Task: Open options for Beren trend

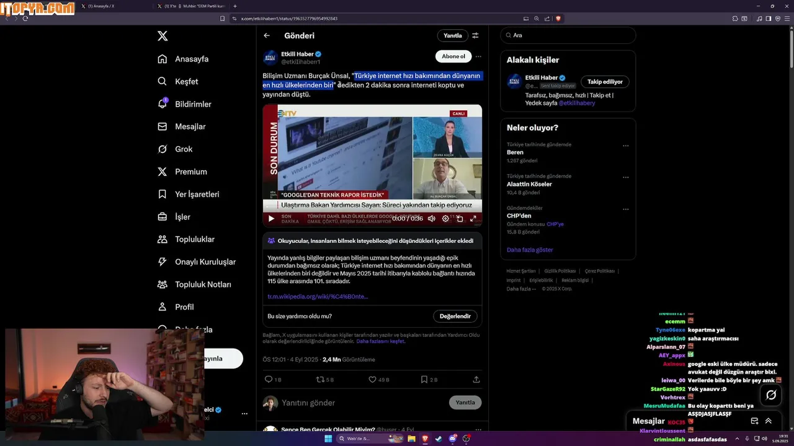Action: [x=625, y=146]
